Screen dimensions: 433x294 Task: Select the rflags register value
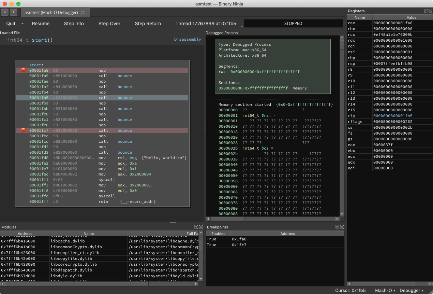(x=393, y=122)
